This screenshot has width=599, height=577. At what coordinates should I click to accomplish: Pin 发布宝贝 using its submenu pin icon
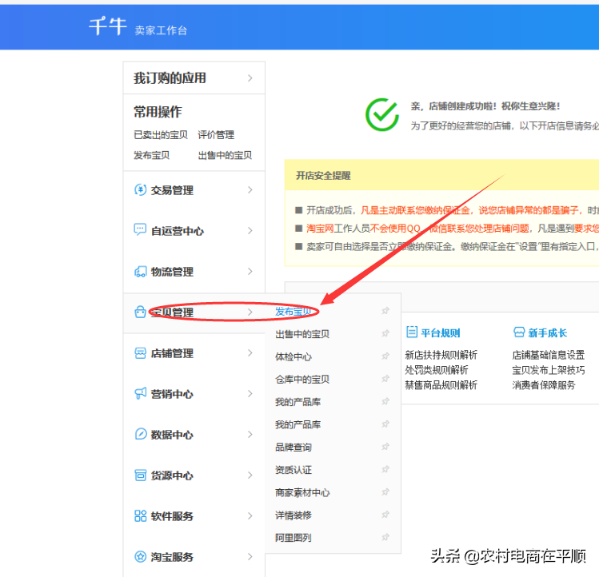(x=385, y=310)
